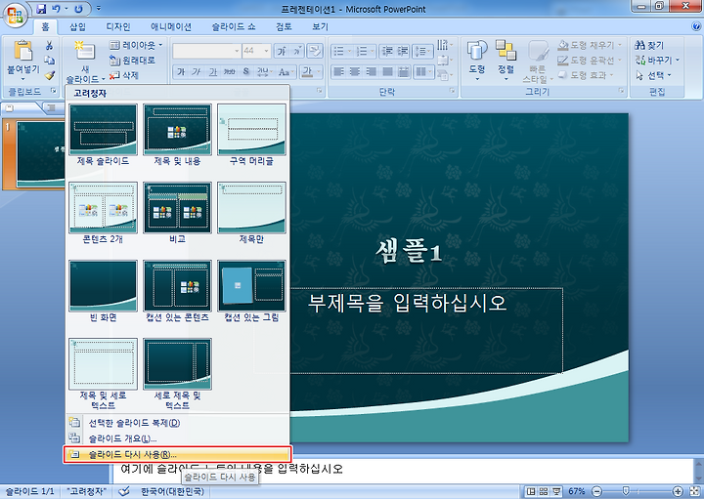
Task: Undo the last action in quick access toolbar
Action: tap(57, 9)
